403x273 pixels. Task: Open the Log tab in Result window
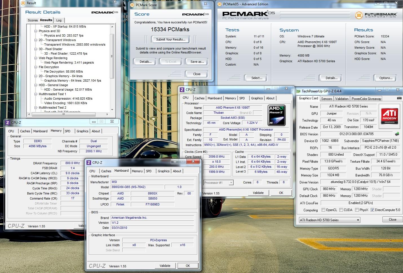click(x=59, y=20)
